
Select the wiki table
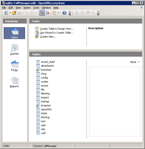(x=43, y=129)
